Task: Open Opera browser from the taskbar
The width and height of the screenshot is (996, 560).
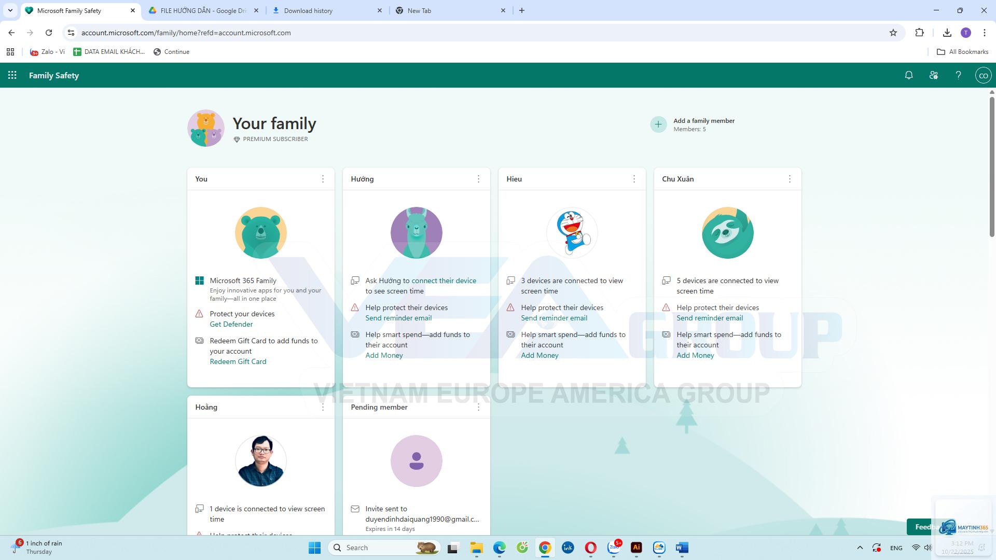Action: point(590,548)
